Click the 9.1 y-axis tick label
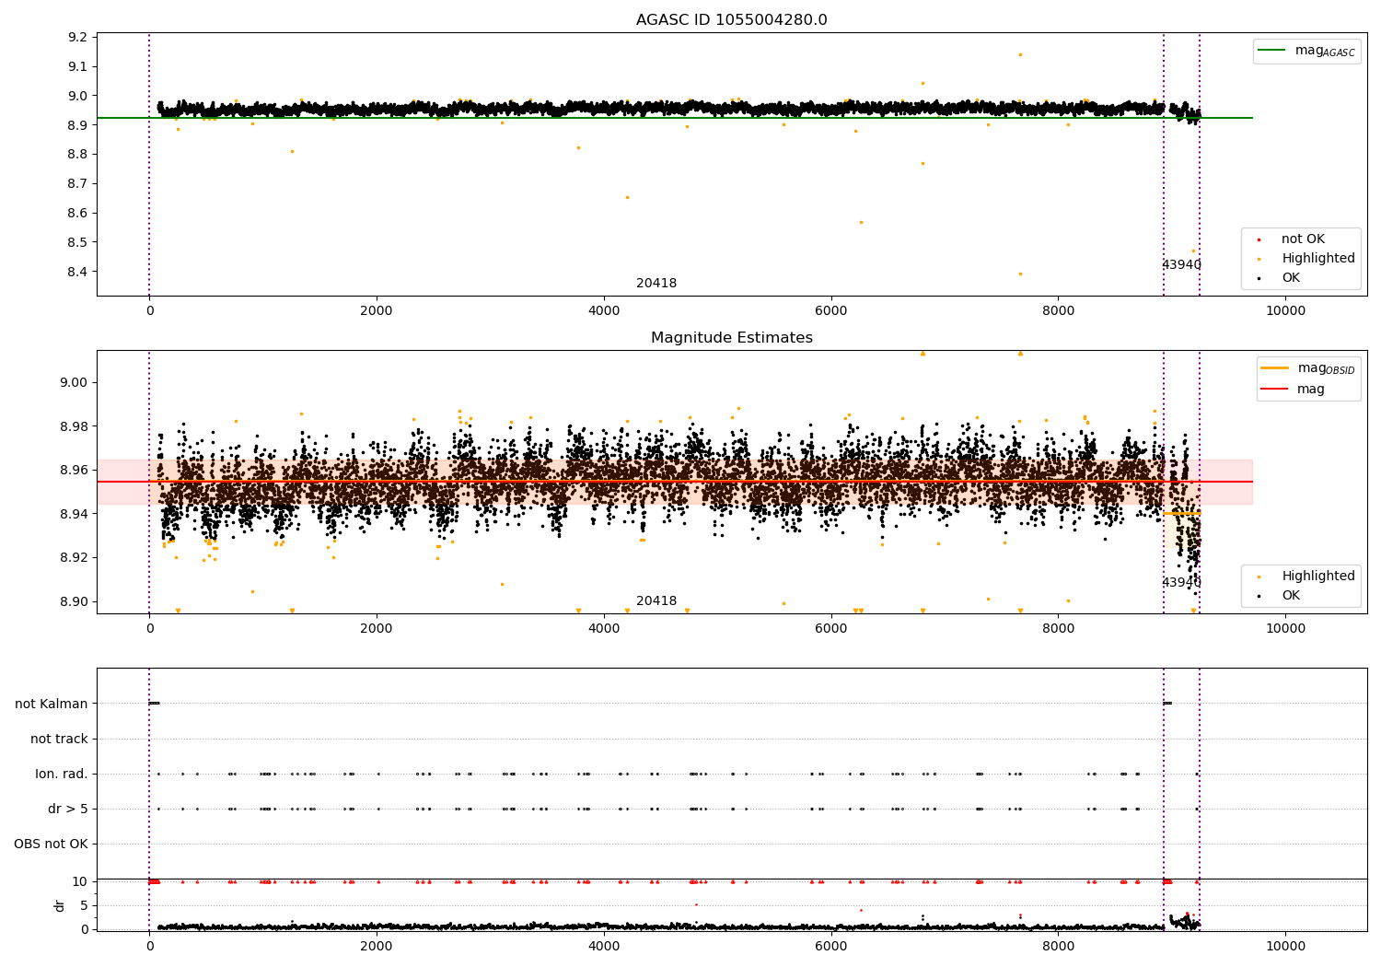This screenshot has width=1381, height=967. (x=79, y=66)
